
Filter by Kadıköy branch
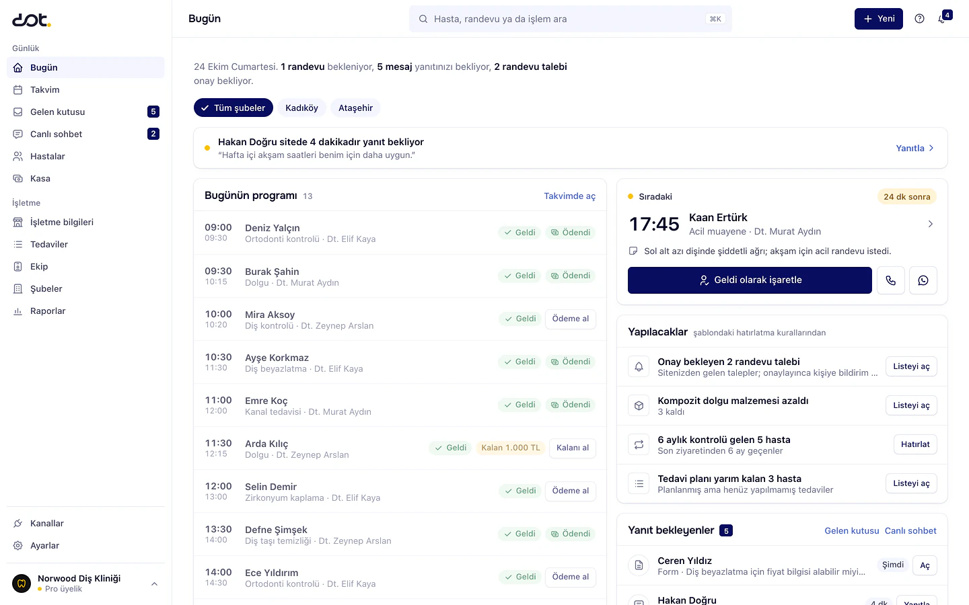(x=301, y=108)
